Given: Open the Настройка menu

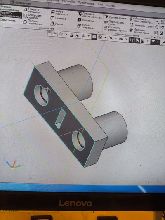Looking at the screenshot, I should coord(68,2).
